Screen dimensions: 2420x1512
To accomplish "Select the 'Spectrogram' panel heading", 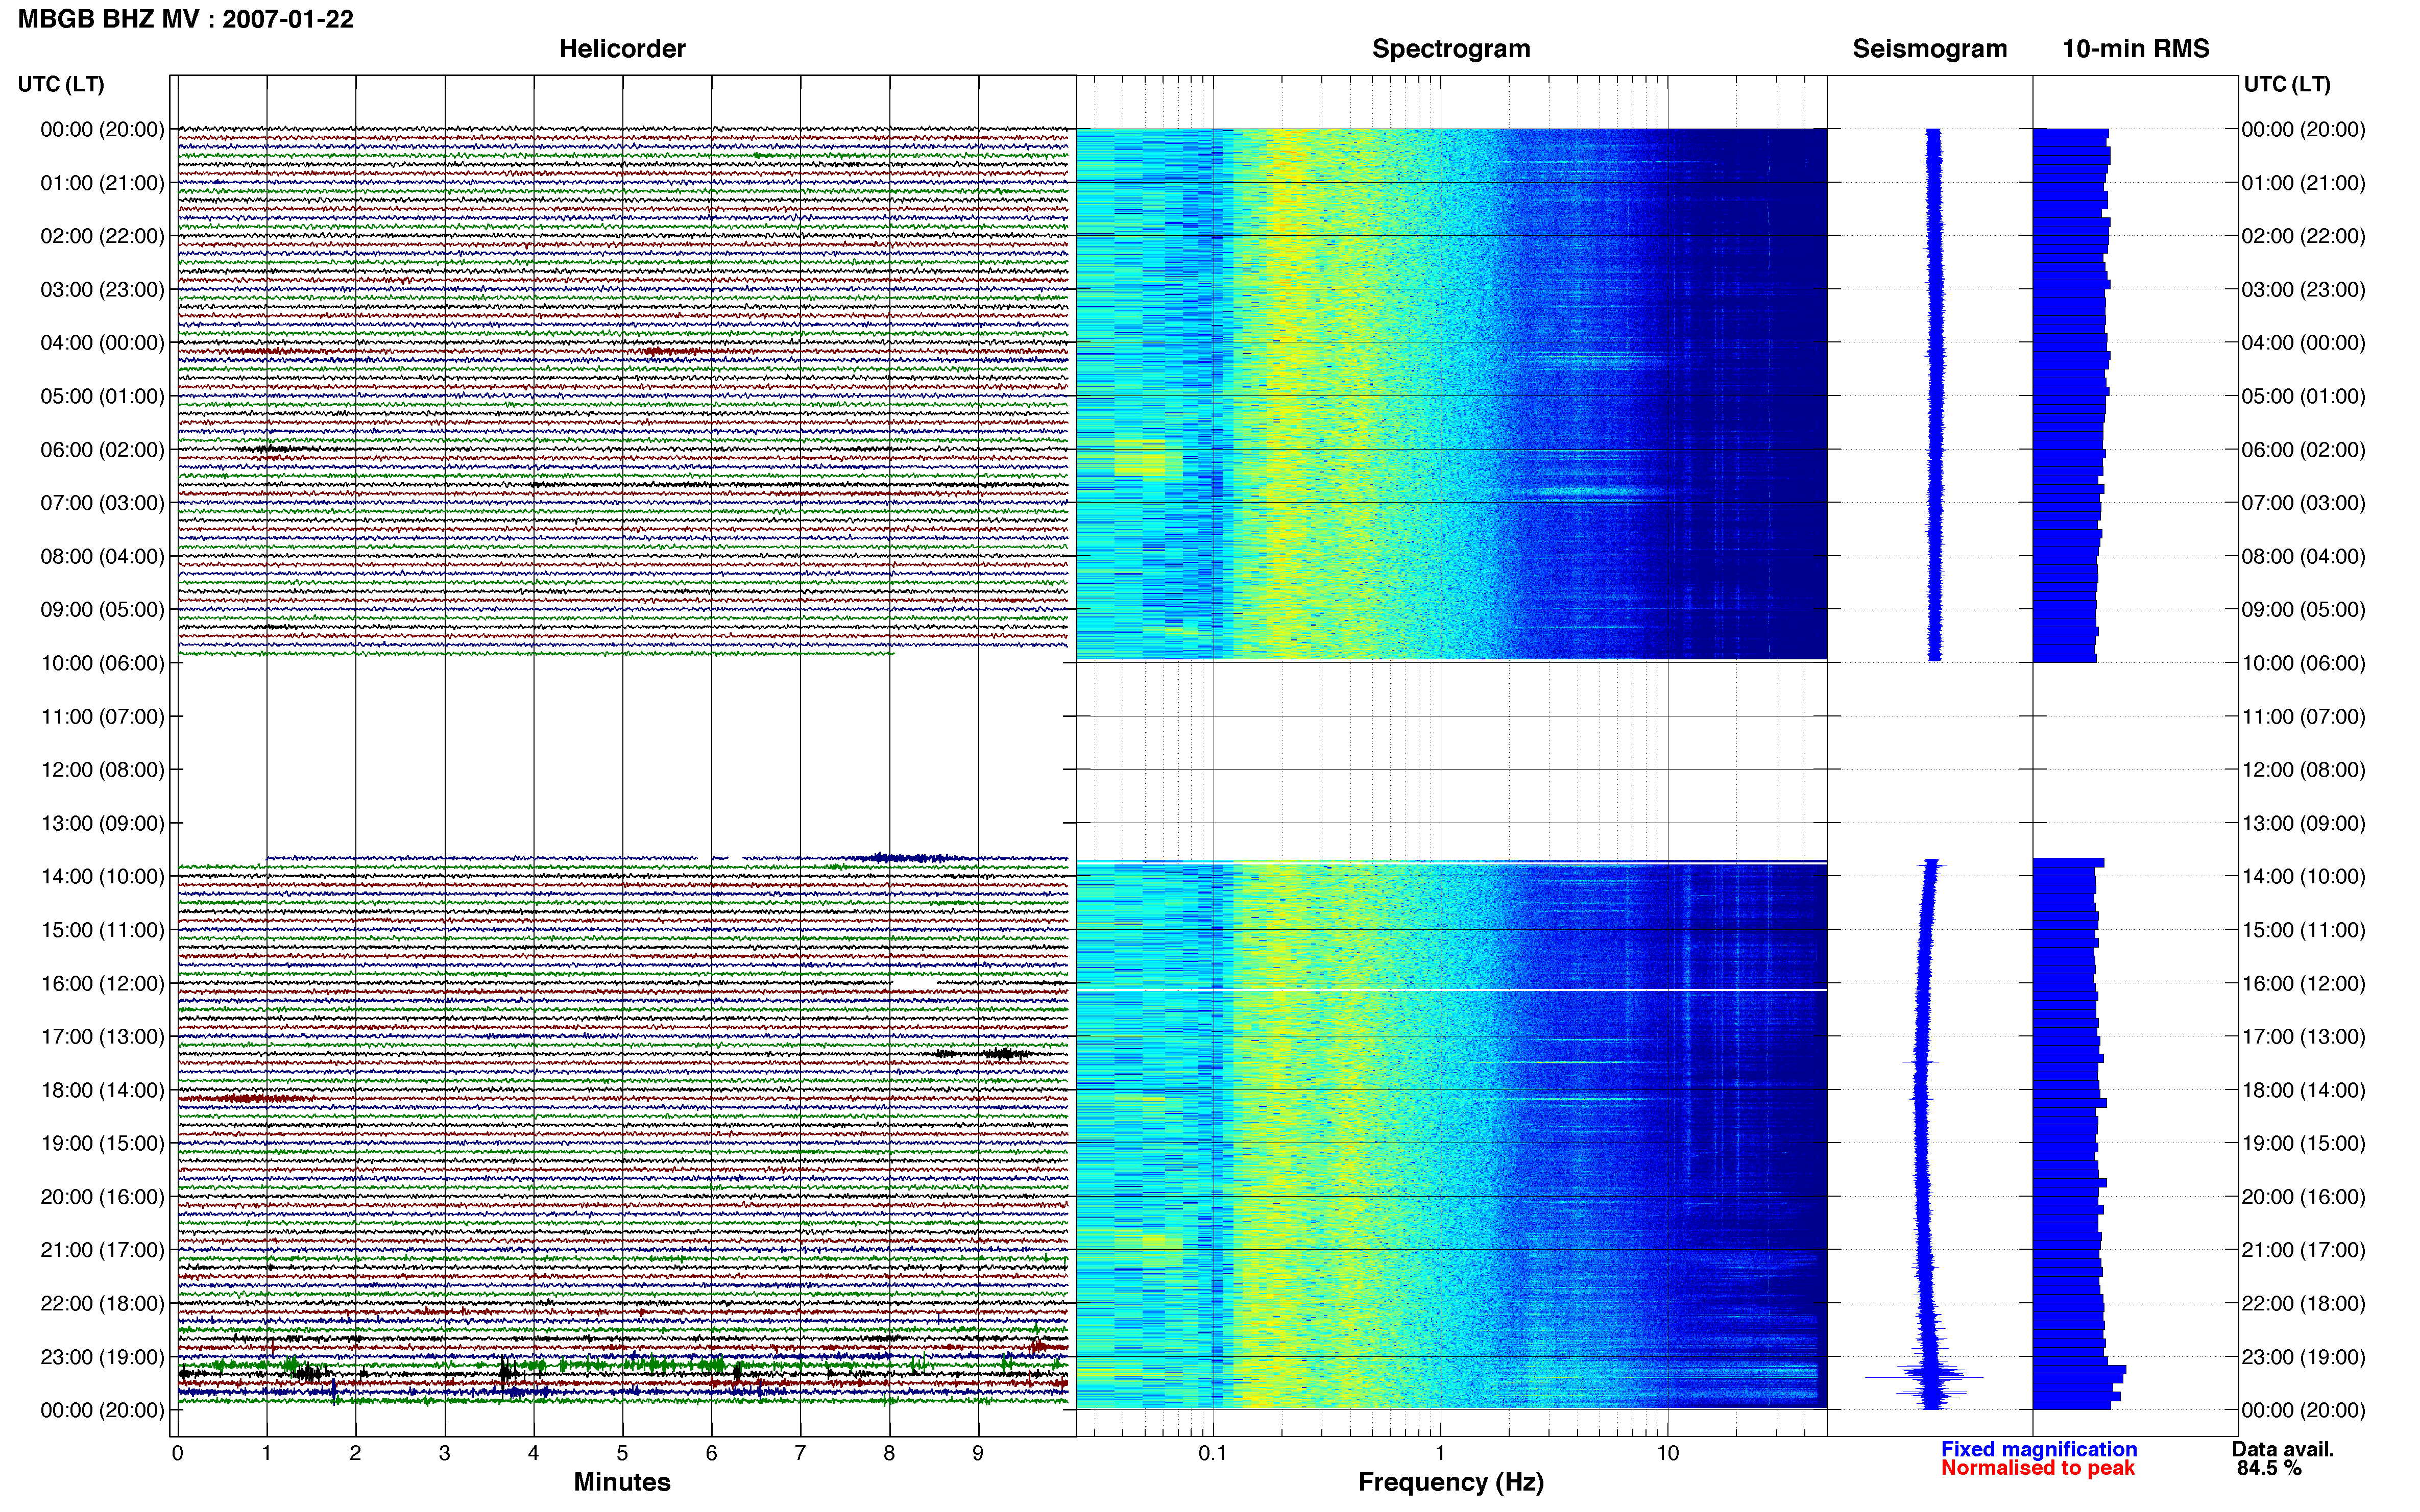I will pos(1450,49).
